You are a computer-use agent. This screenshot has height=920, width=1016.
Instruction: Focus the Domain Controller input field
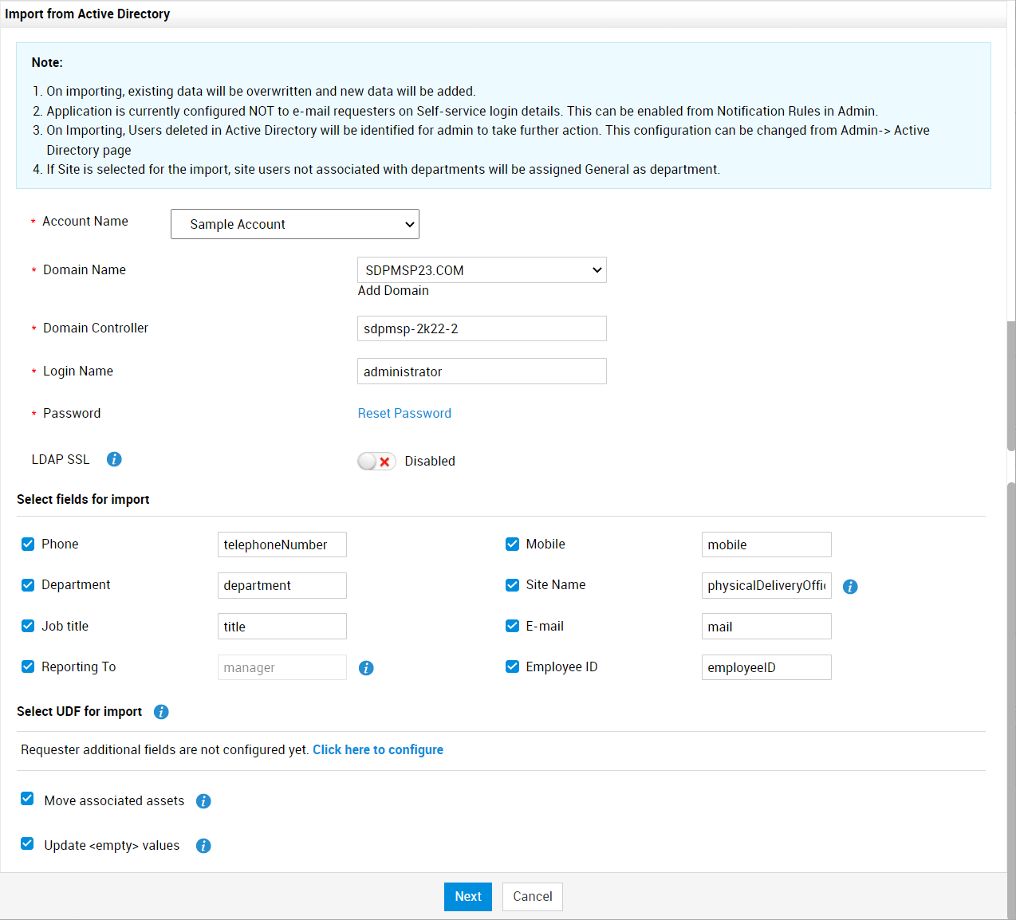pyautogui.click(x=482, y=328)
